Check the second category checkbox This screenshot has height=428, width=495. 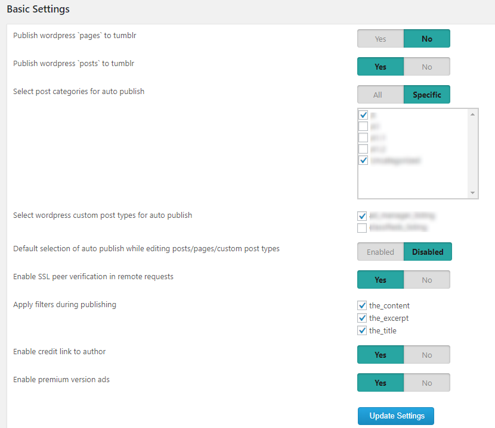363,126
